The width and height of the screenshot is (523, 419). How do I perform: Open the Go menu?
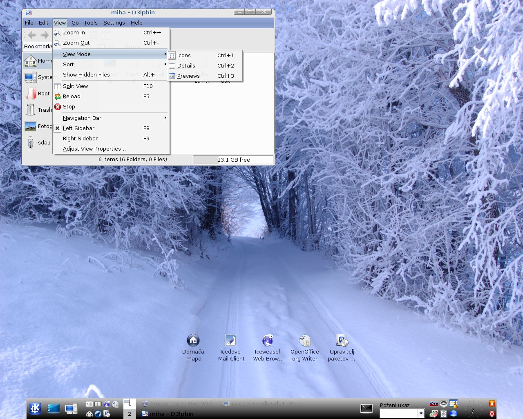click(x=75, y=23)
